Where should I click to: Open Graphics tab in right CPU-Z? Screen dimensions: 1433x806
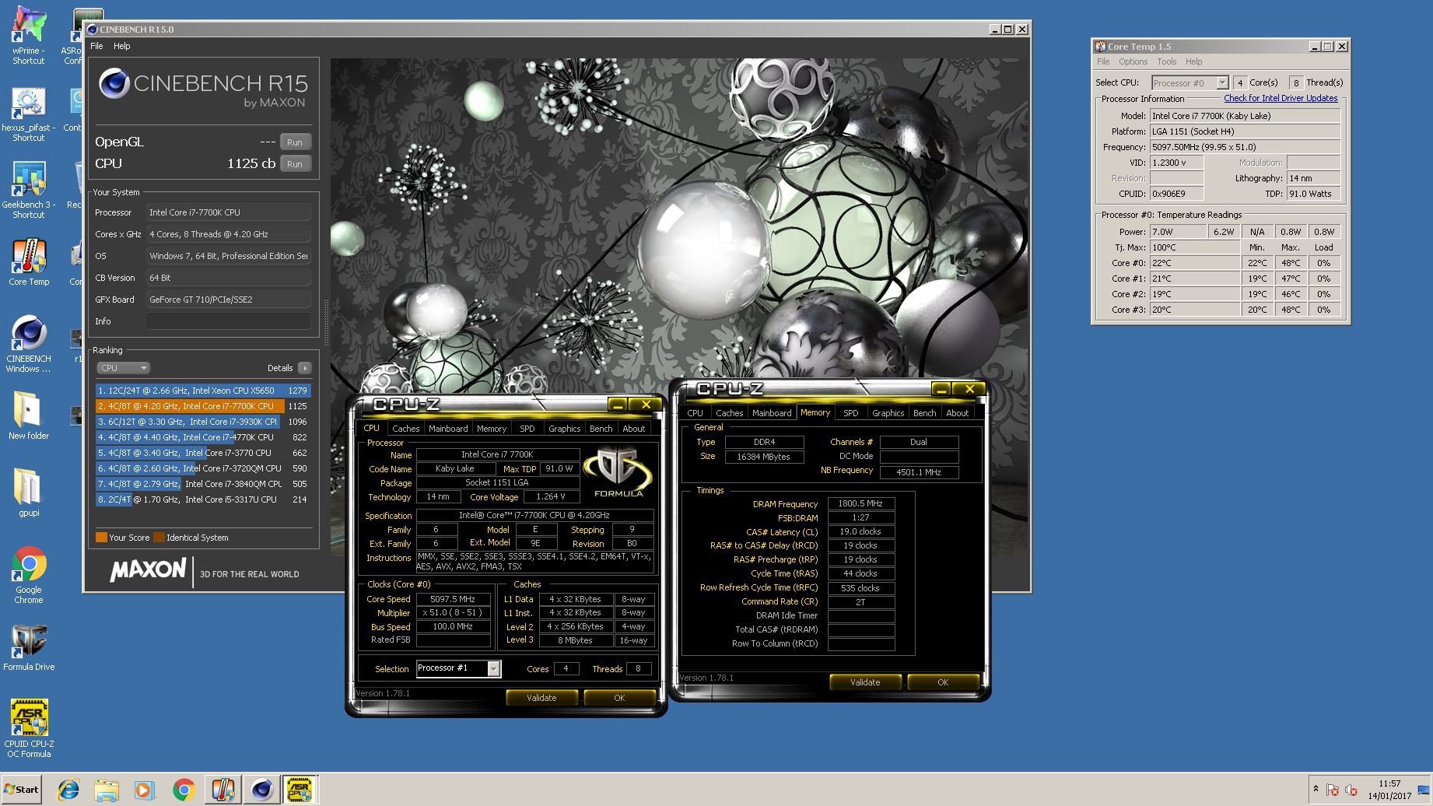point(888,413)
